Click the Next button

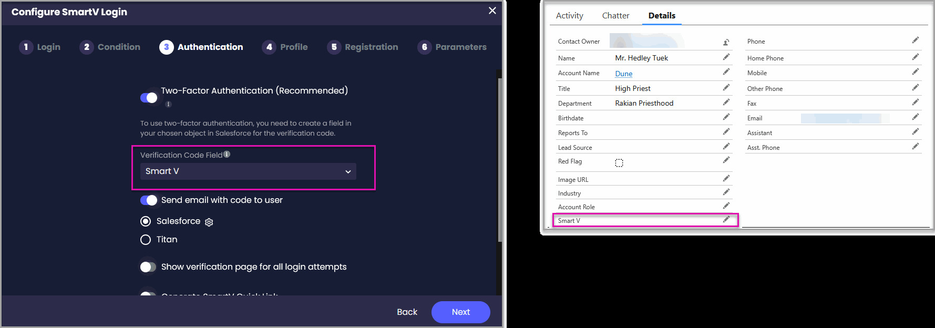pos(461,312)
